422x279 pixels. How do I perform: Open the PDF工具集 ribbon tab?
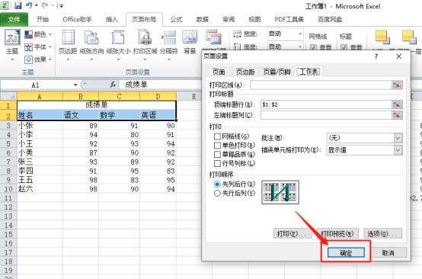pos(289,19)
